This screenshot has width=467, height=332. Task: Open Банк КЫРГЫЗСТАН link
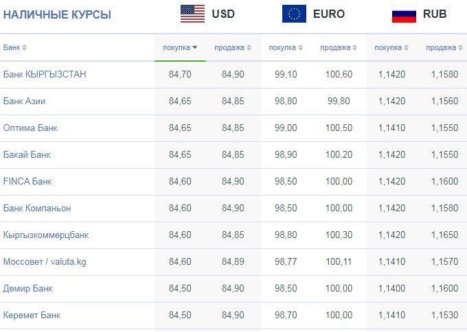[45, 74]
